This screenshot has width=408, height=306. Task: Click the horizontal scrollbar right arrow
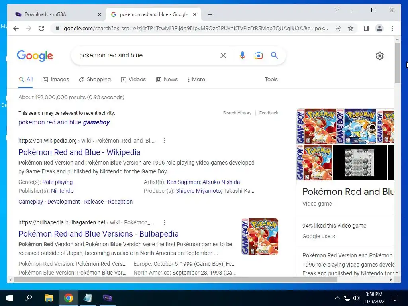click(390, 280)
